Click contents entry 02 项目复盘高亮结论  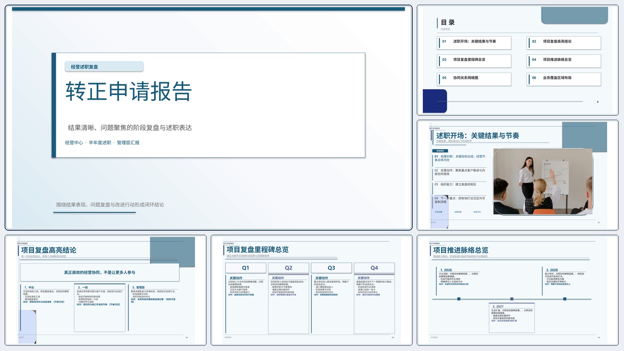pos(564,43)
